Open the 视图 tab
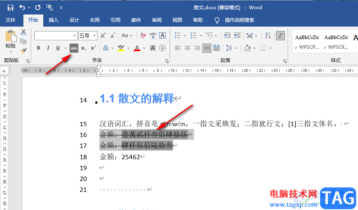The image size is (358, 210). point(177,20)
